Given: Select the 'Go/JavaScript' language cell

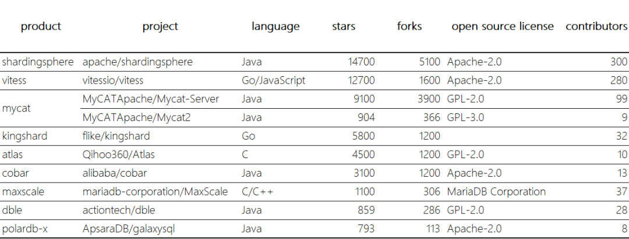Looking at the screenshot, I should click(x=274, y=80).
